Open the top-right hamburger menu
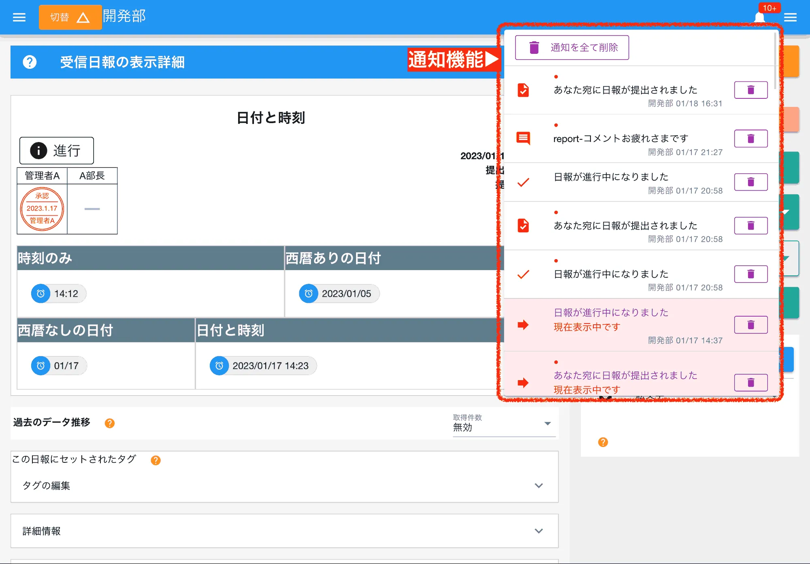The image size is (810, 564). [790, 17]
